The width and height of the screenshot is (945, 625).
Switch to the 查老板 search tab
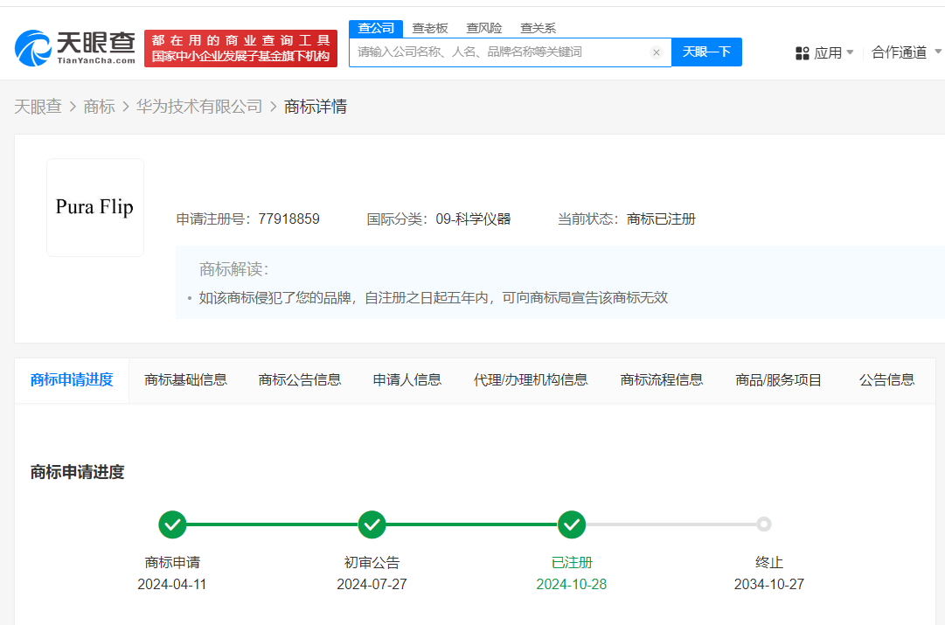point(430,28)
